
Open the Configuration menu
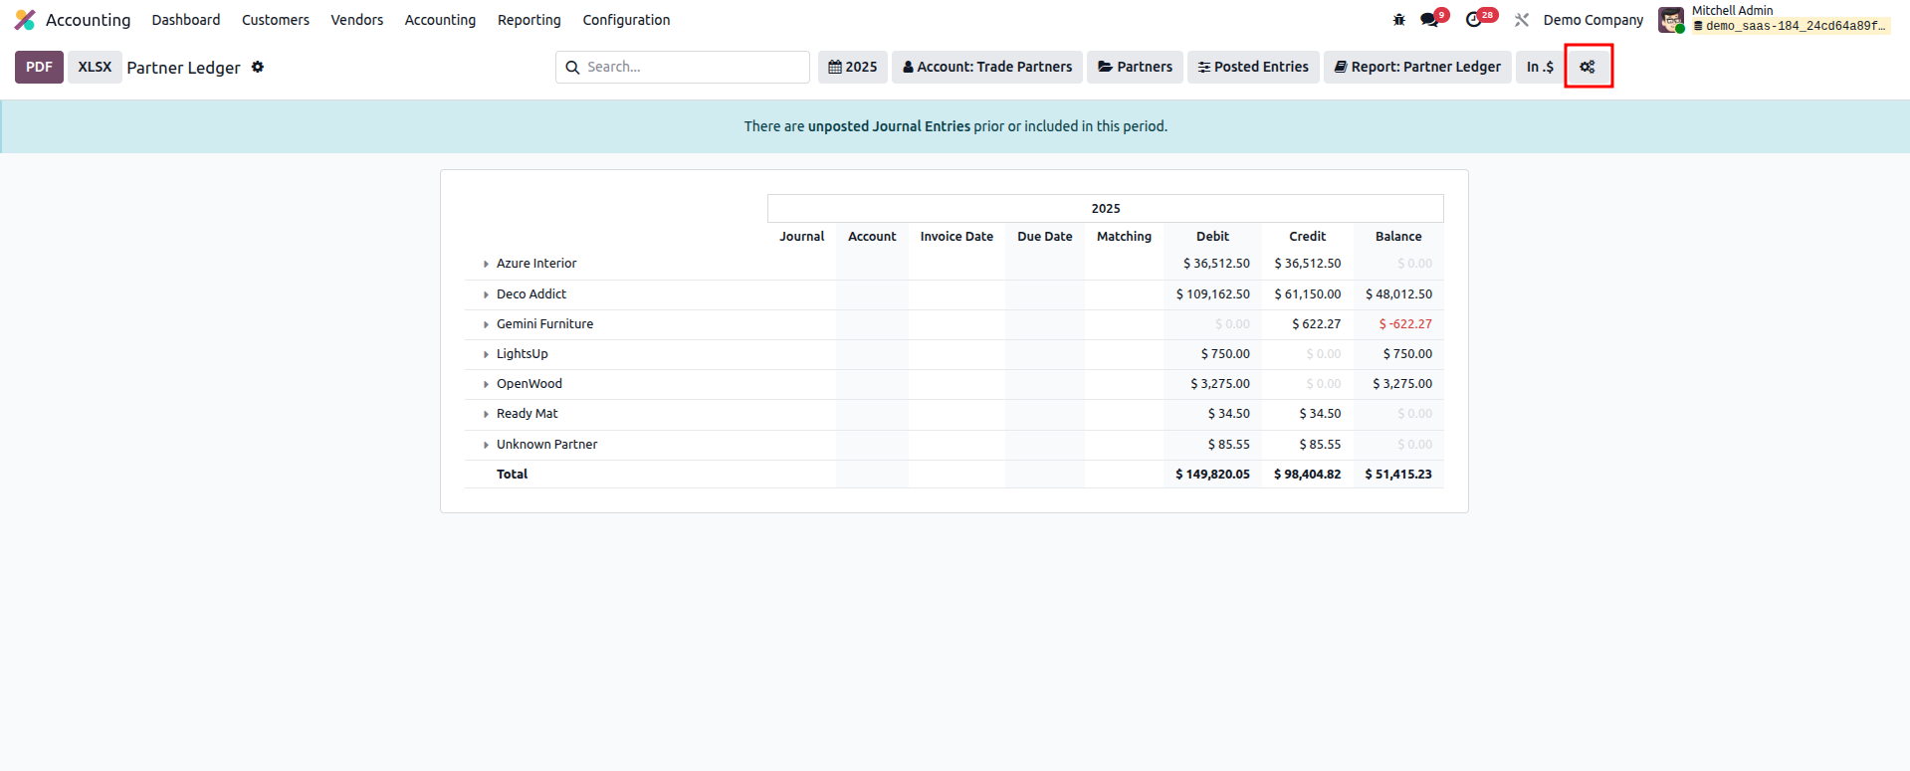coord(626,20)
